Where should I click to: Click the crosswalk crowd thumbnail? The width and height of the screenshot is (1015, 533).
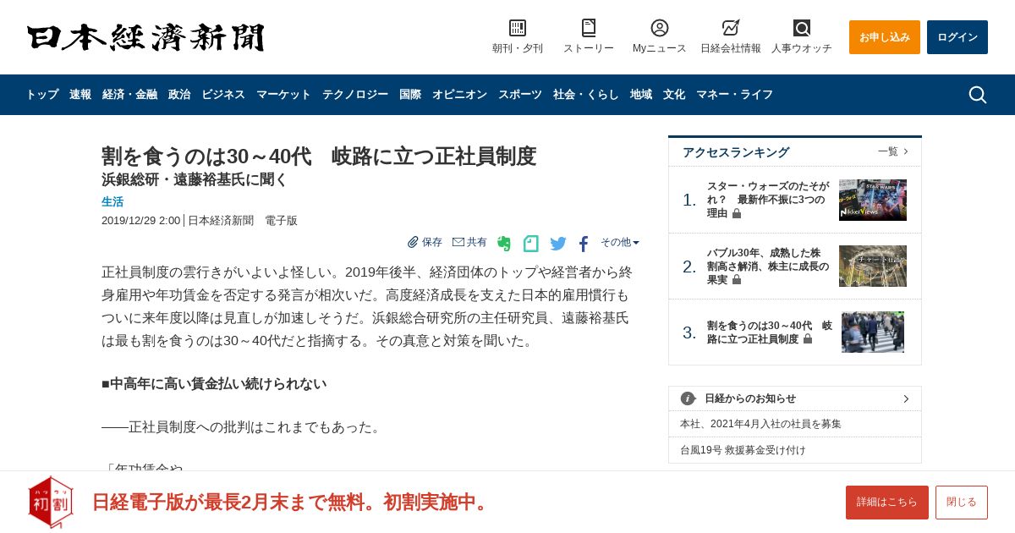click(x=873, y=332)
